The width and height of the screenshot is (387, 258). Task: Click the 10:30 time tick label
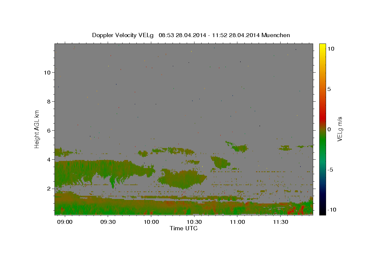pos(194,222)
